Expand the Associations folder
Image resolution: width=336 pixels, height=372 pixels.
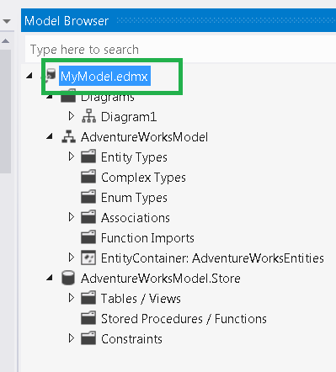point(72,217)
